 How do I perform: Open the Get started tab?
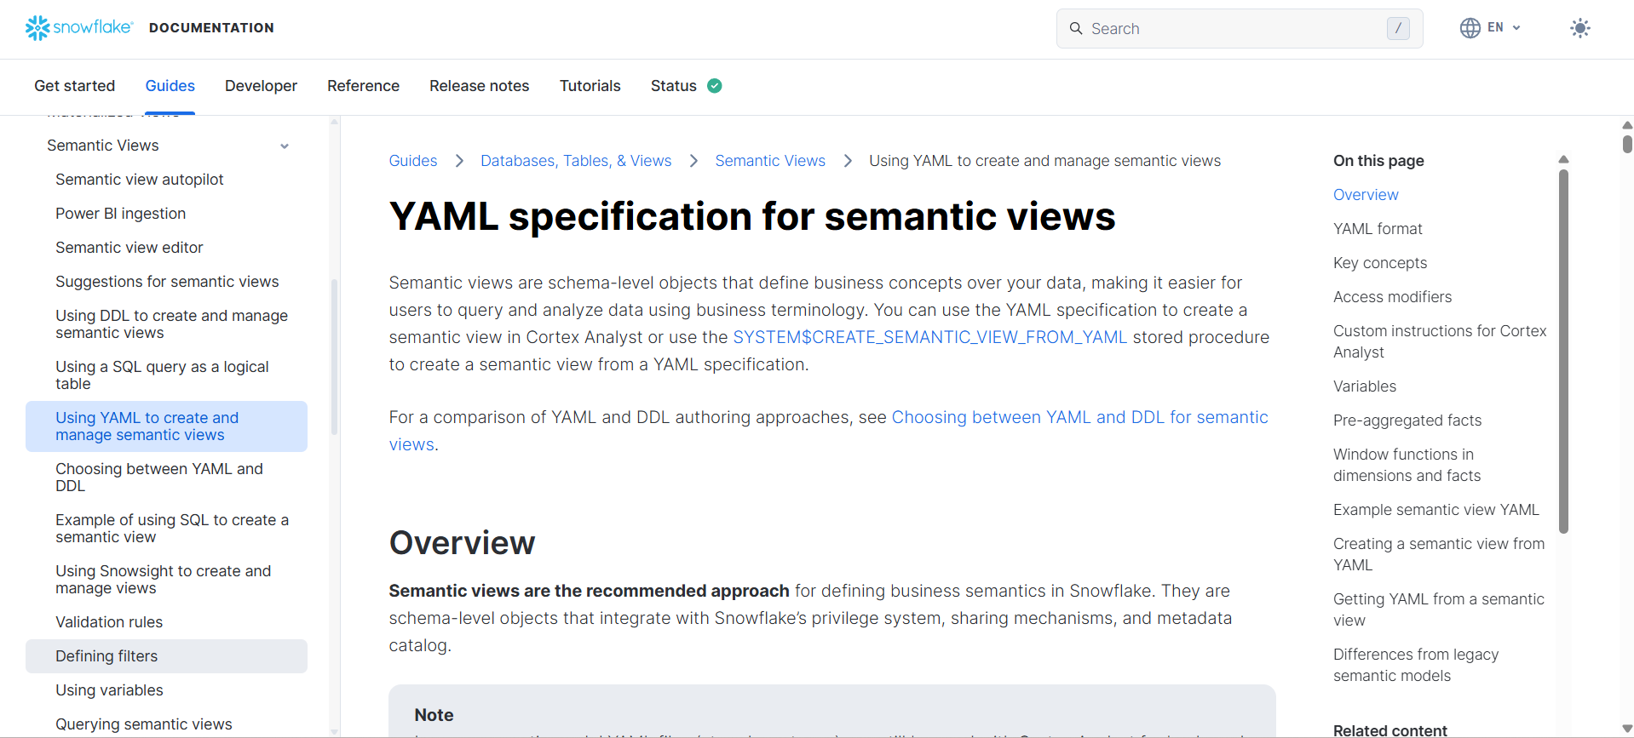click(75, 86)
